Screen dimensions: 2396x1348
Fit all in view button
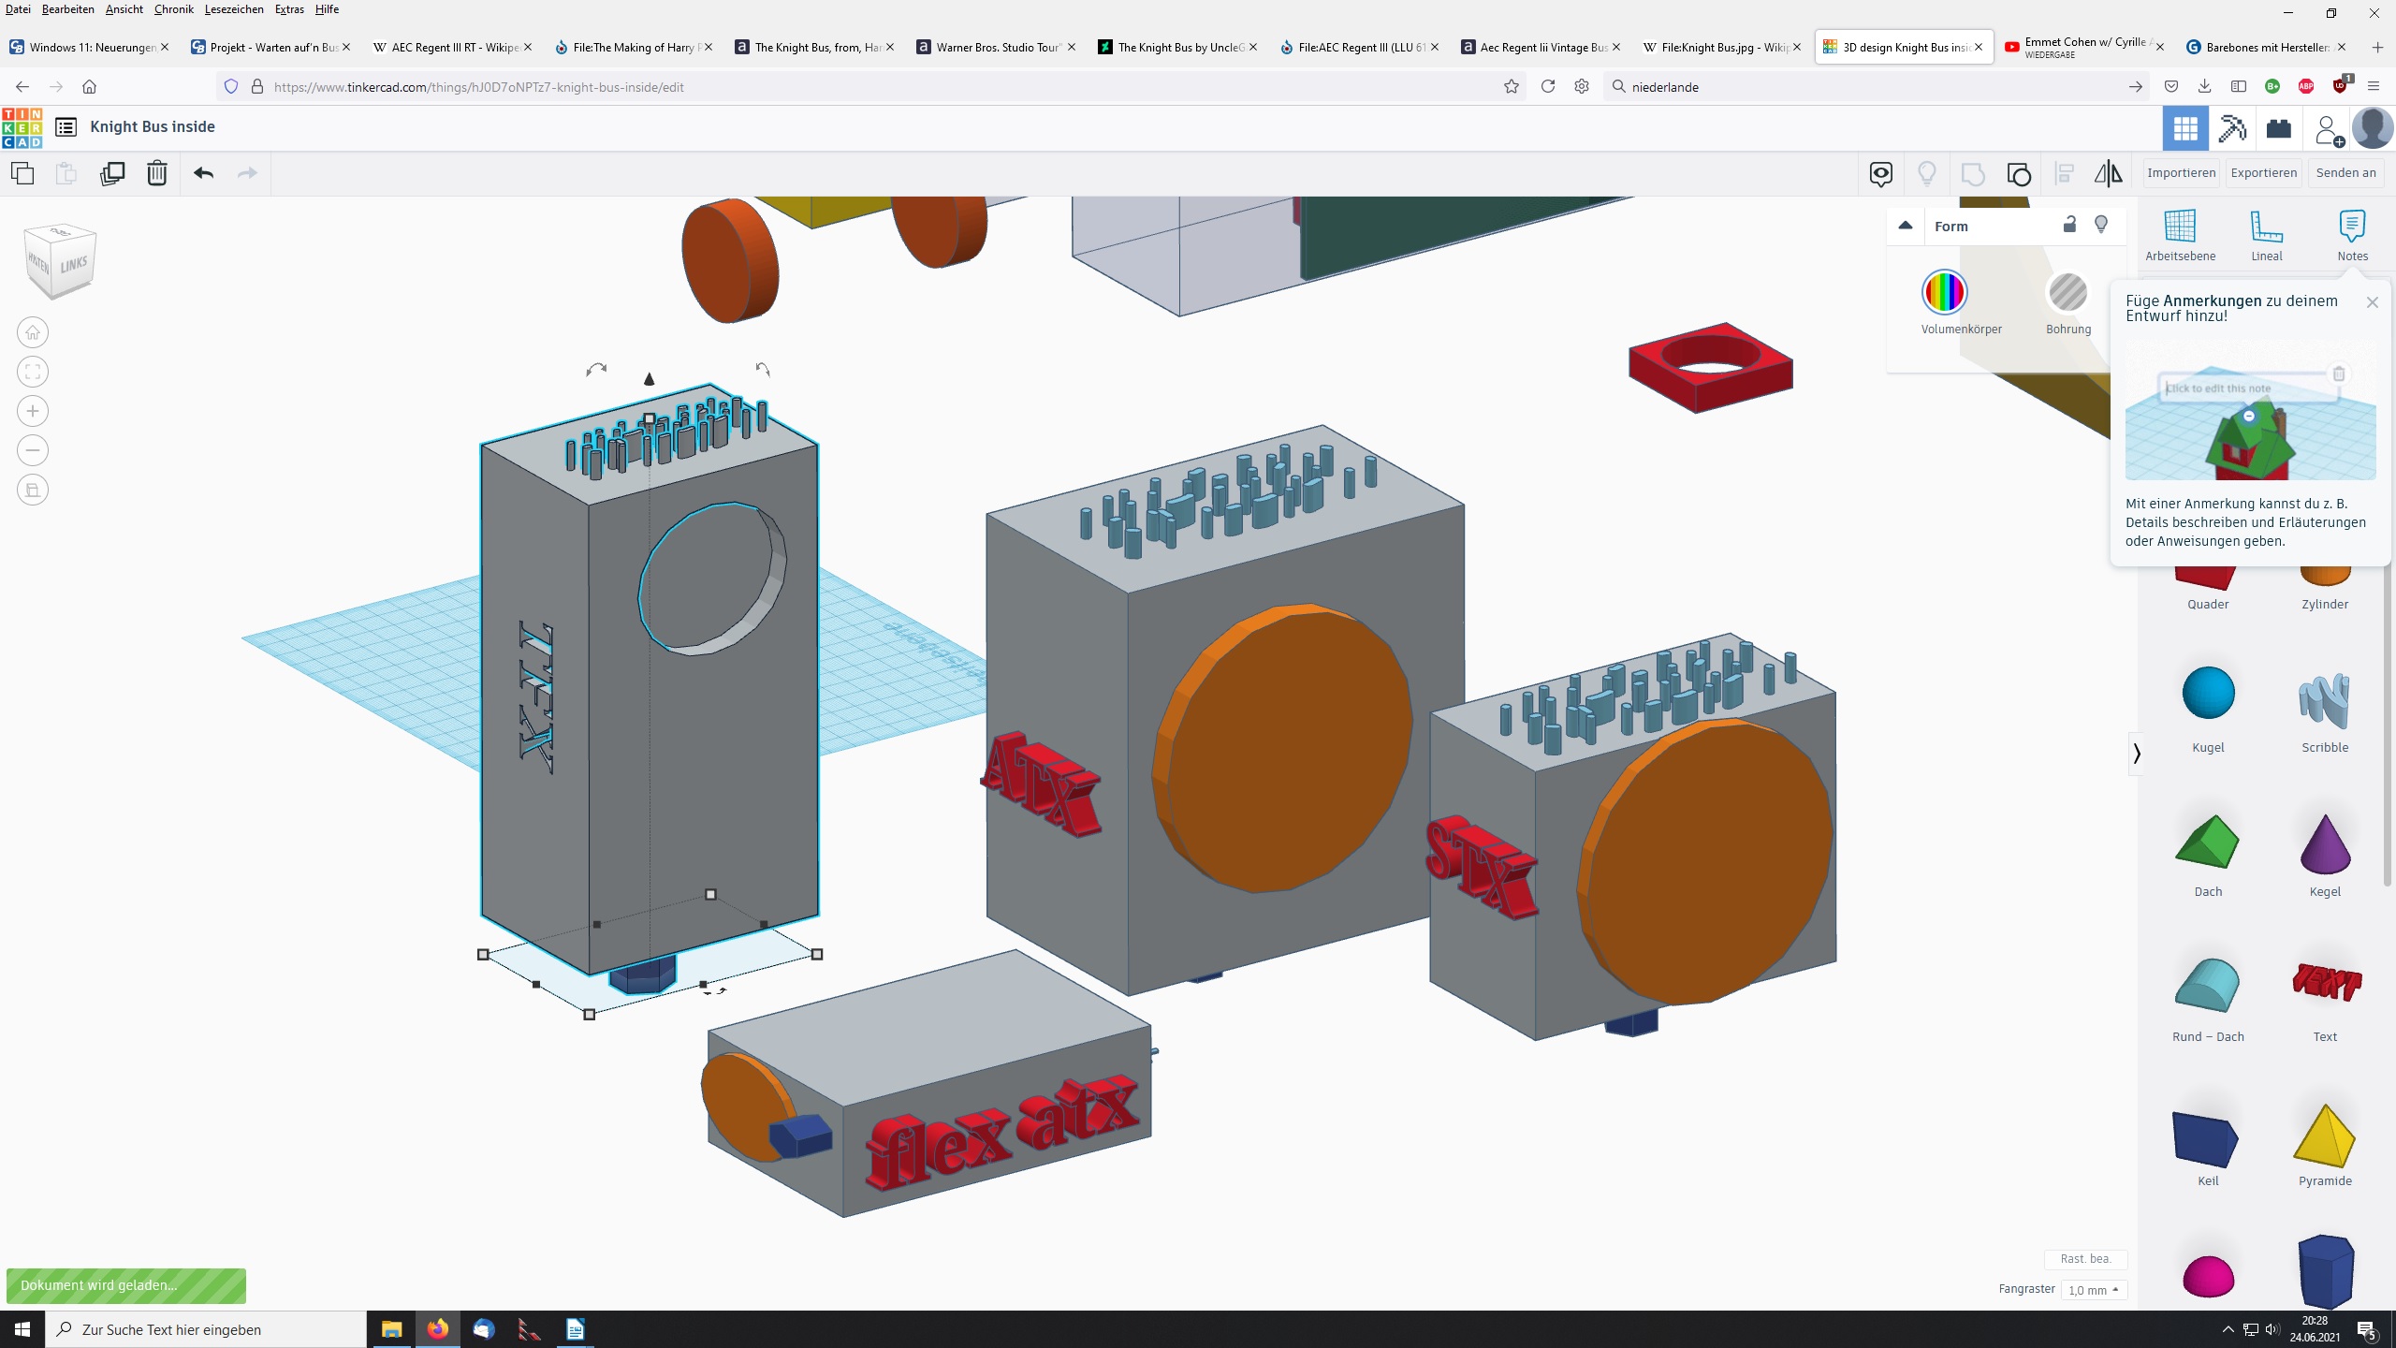(x=33, y=372)
